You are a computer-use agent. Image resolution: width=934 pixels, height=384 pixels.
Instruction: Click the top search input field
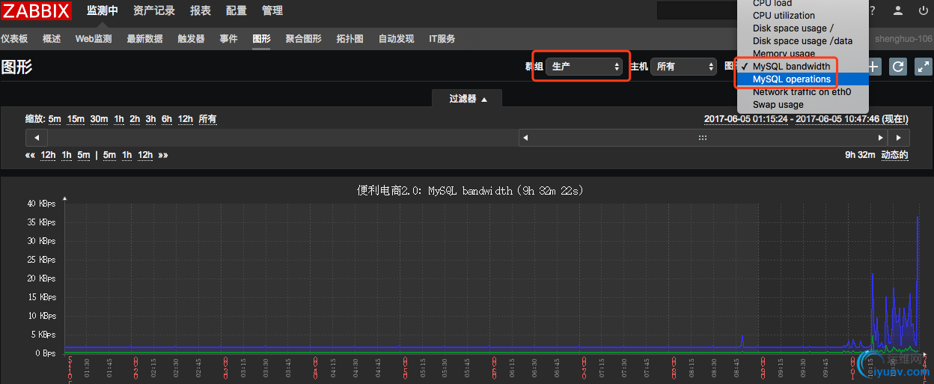(x=696, y=10)
